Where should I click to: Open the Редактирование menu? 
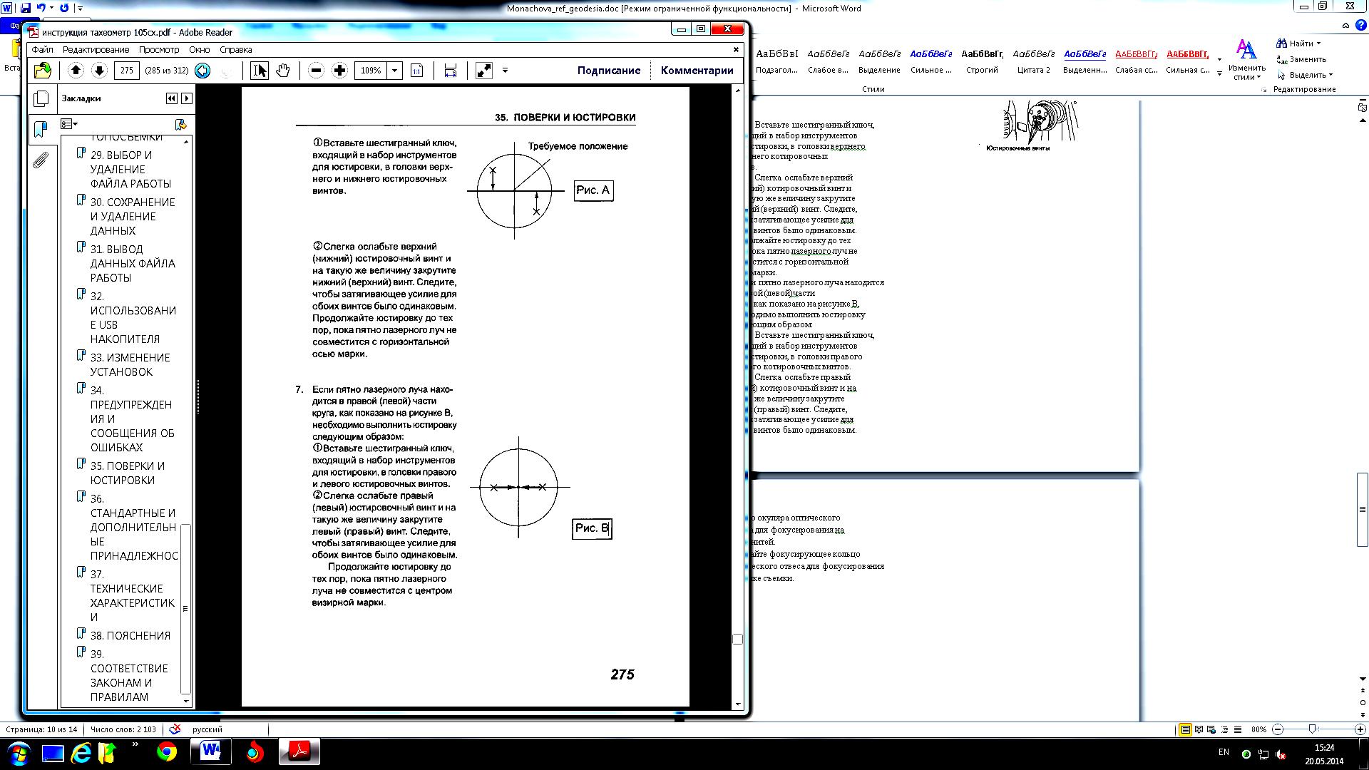[96, 49]
